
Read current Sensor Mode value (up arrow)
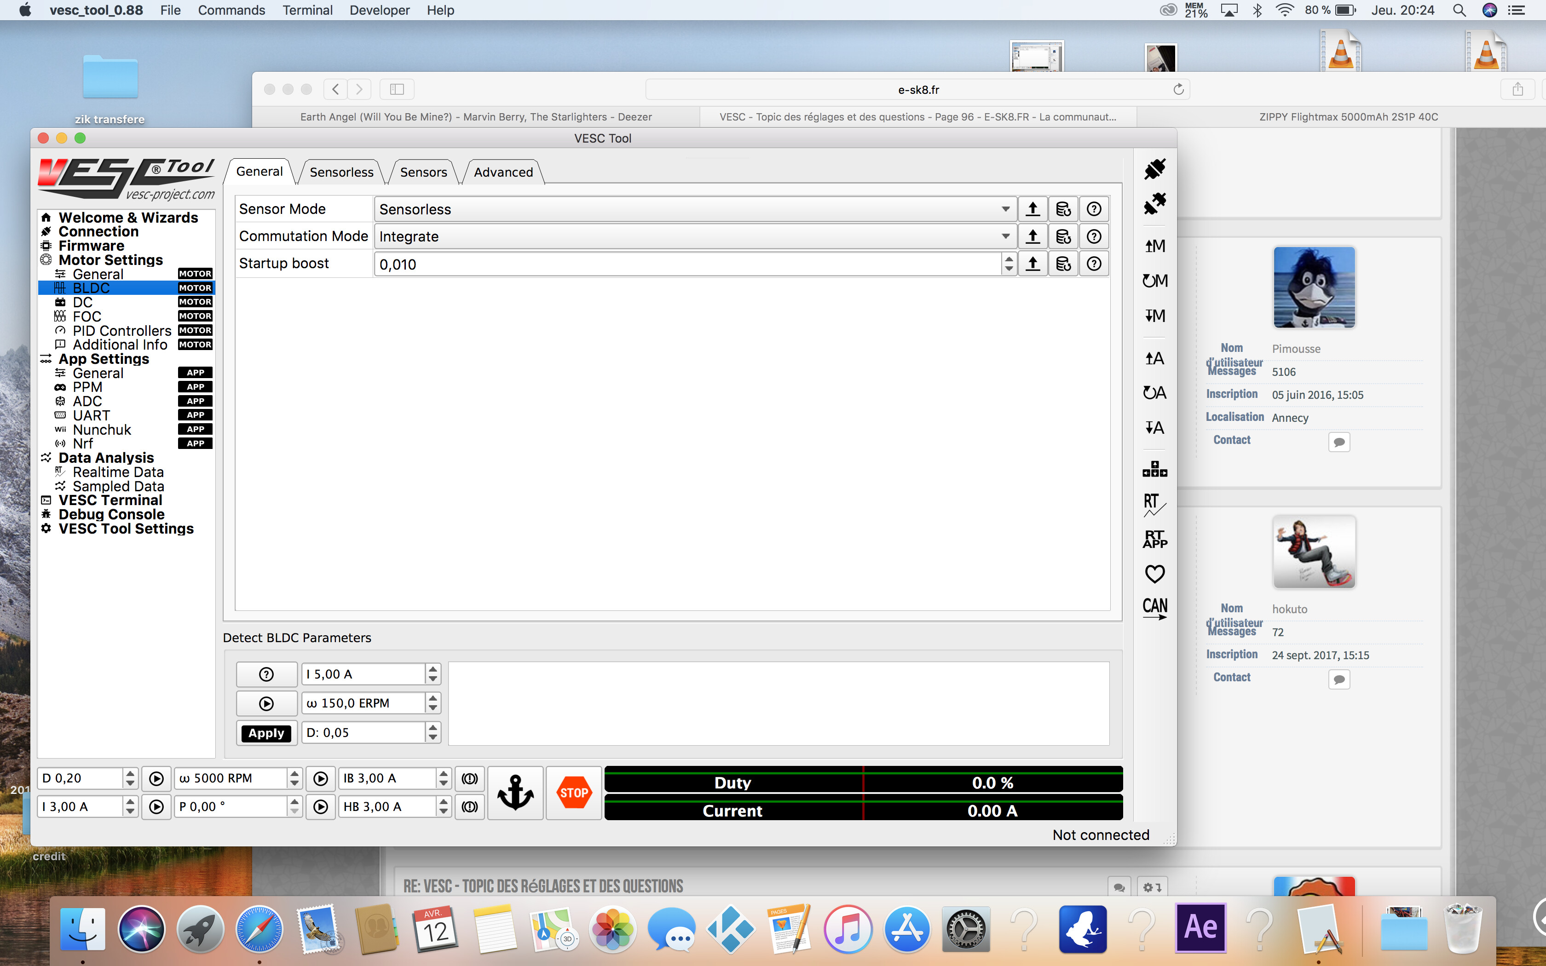point(1033,210)
